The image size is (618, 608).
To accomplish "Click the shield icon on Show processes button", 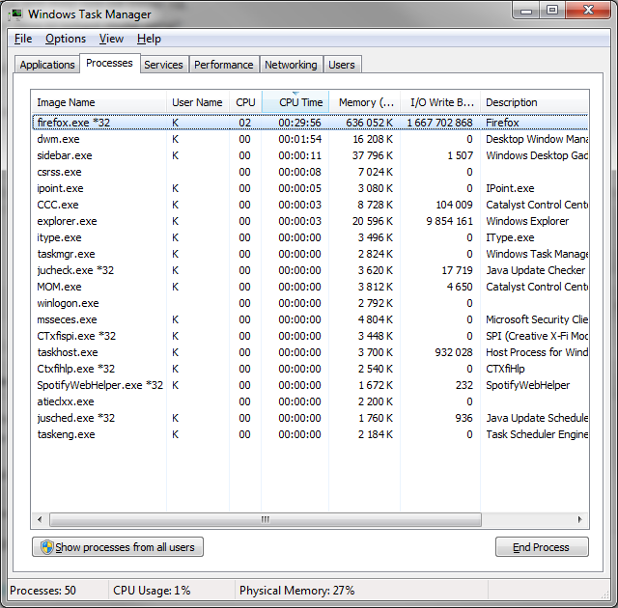I will (x=47, y=547).
